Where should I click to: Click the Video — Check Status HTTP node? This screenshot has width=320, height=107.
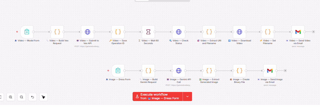tap(179, 32)
